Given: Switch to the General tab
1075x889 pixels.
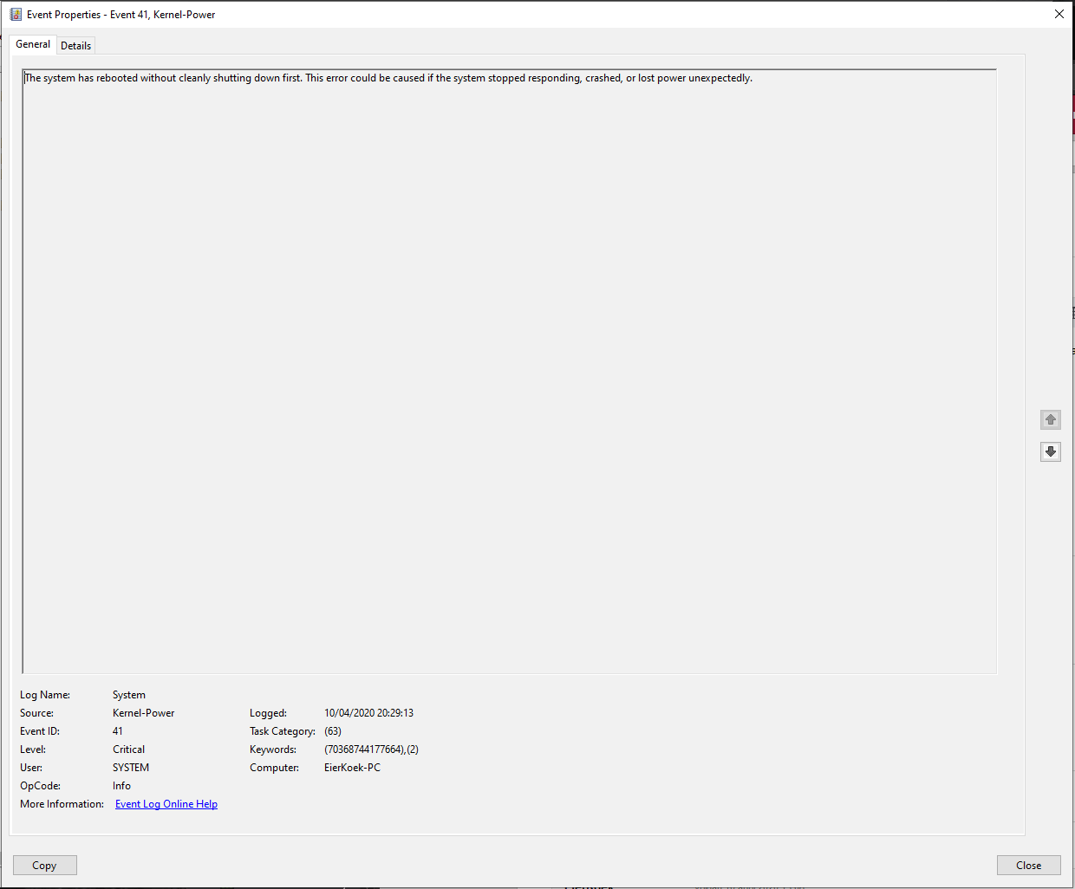Looking at the screenshot, I should coord(33,44).
